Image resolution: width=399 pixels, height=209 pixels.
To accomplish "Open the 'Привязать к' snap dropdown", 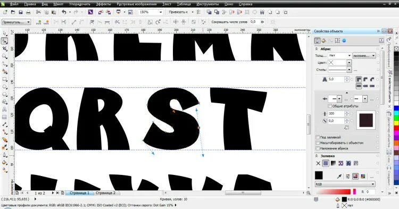I will pos(193,12).
